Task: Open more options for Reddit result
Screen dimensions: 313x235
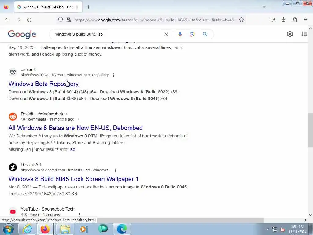Action: pyautogui.click(x=79, y=120)
